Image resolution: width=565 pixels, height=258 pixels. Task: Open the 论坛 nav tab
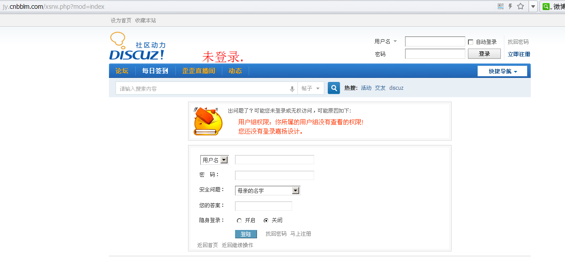122,71
